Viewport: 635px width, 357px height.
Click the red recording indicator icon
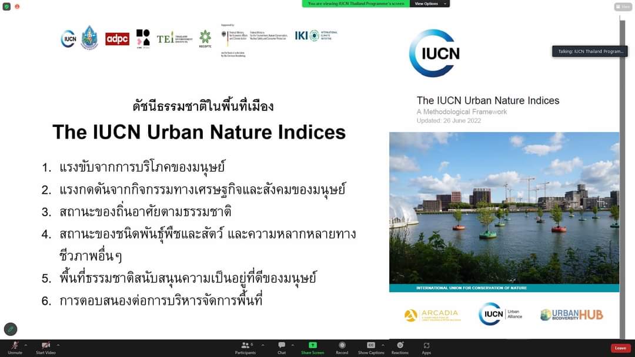17,6
